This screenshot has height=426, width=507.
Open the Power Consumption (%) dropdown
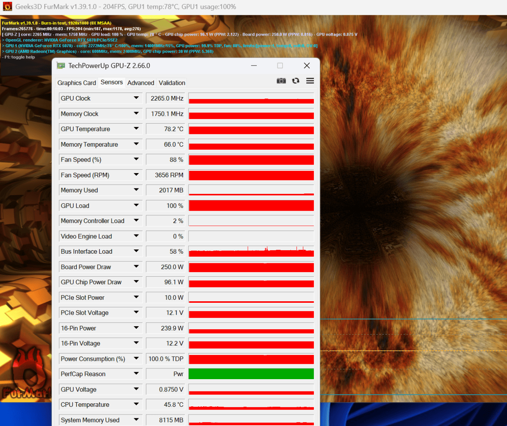[x=136, y=359]
